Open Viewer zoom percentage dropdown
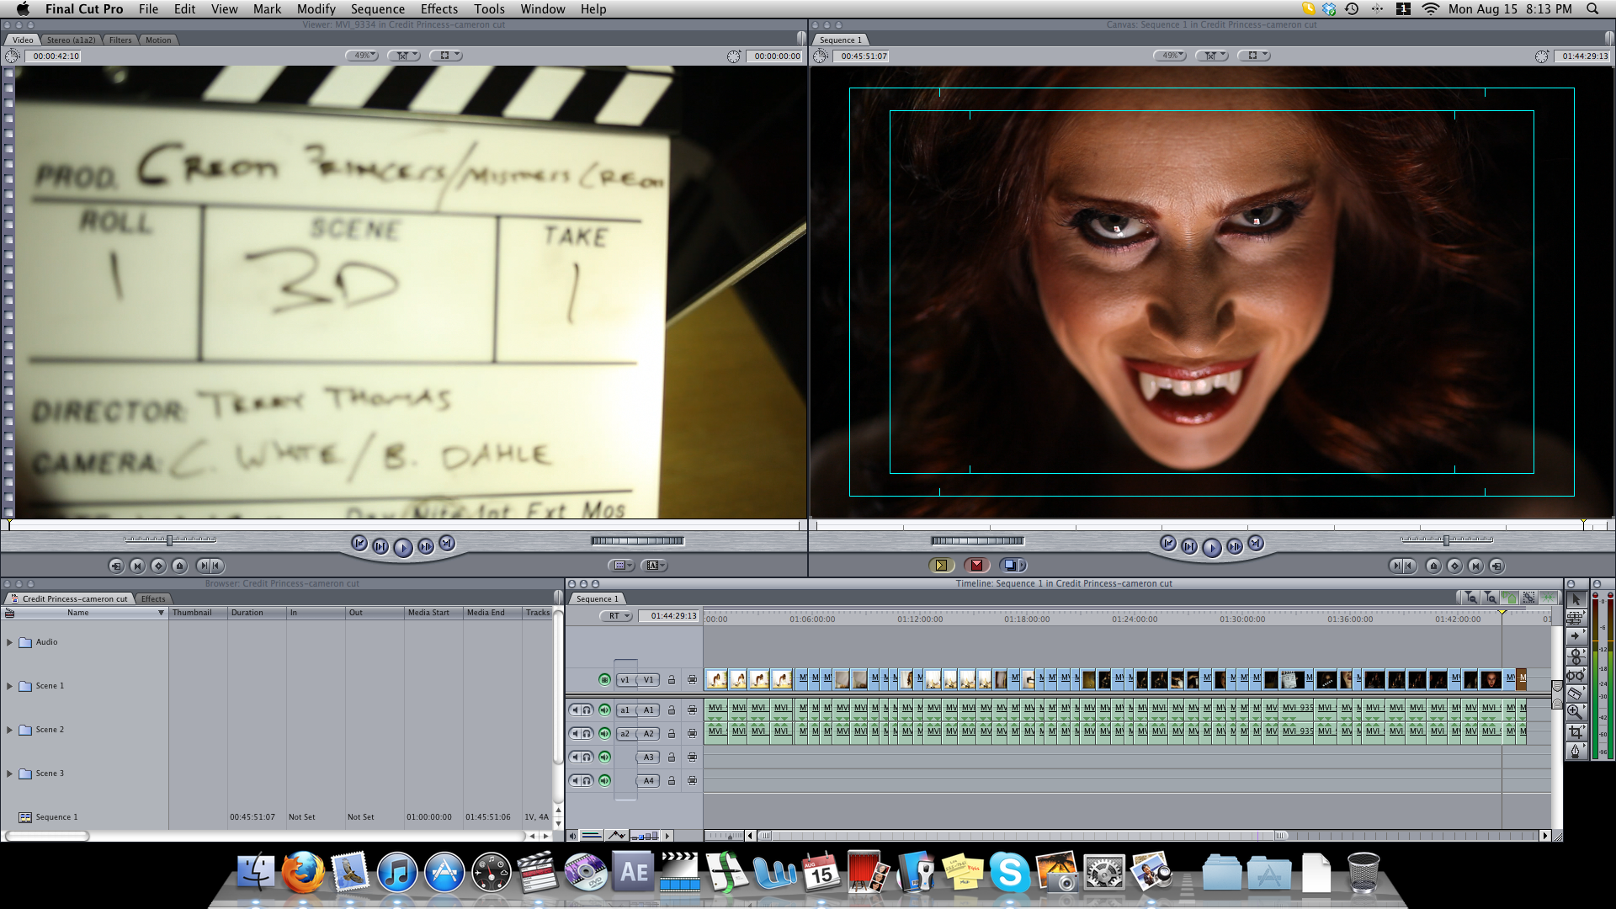Image resolution: width=1616 pixels, height=909 pixels. pyautogui.click(x=362, y=56)
